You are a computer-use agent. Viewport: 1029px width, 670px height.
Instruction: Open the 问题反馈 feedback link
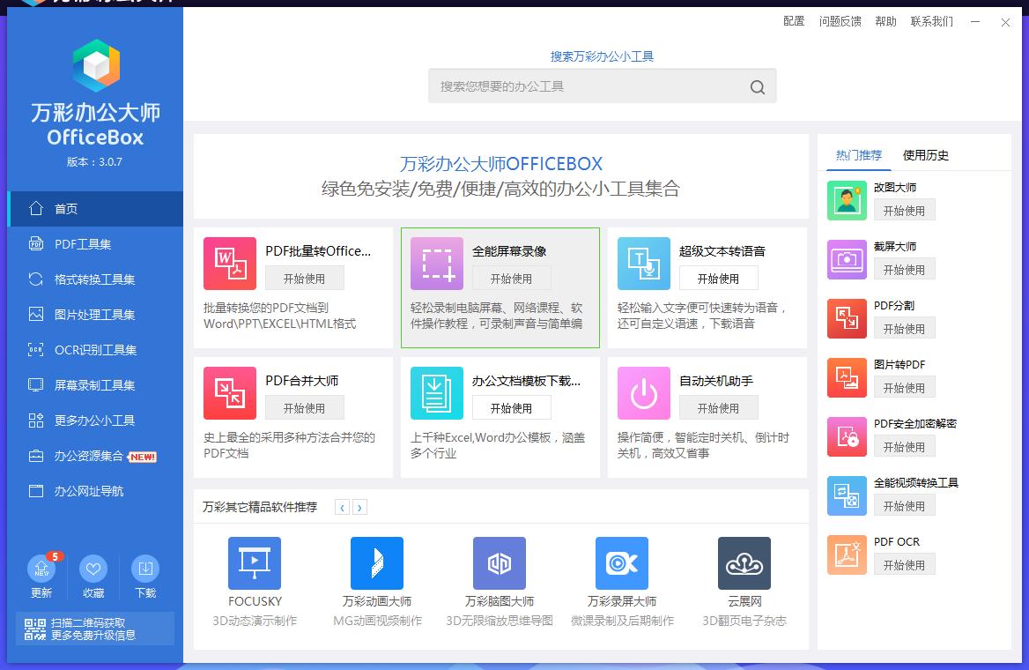point(840,21)
